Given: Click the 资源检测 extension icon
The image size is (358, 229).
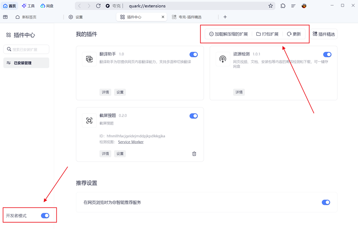Looking at the screenshot, I should pyautogui.click(x=223, y=59).
